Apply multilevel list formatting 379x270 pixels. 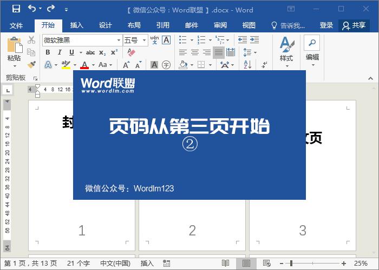(220, 40)
